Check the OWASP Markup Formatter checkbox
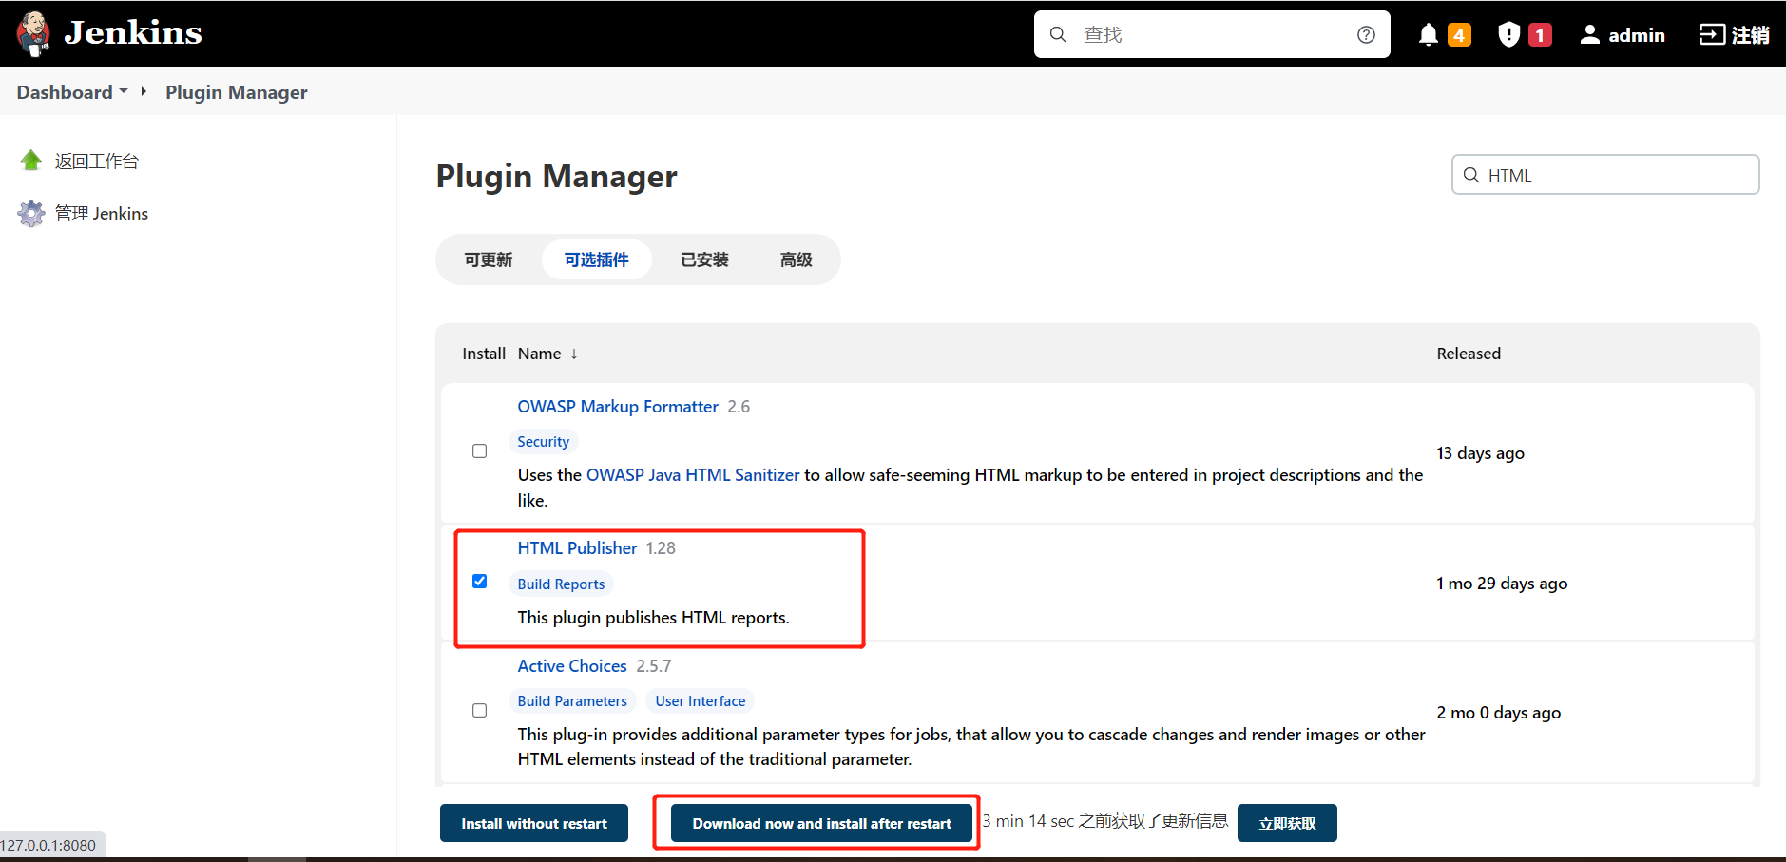Screen dimensions: 1786x862 [479, 450]
